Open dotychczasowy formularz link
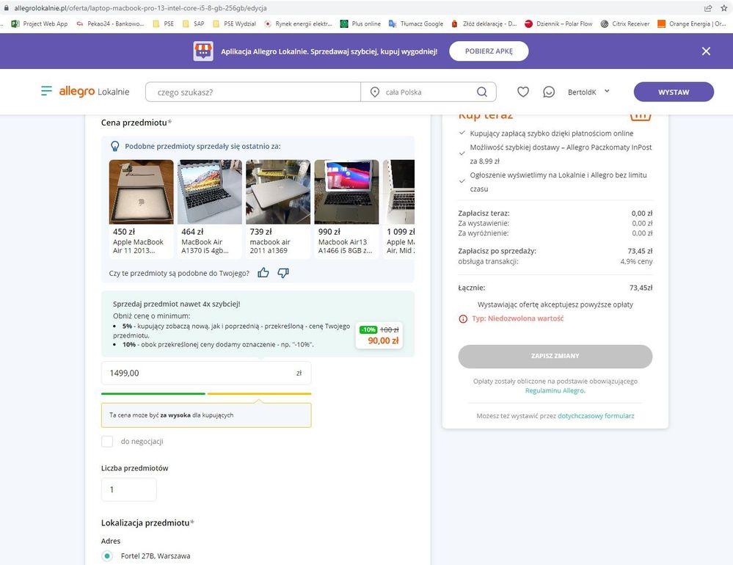 596,415
